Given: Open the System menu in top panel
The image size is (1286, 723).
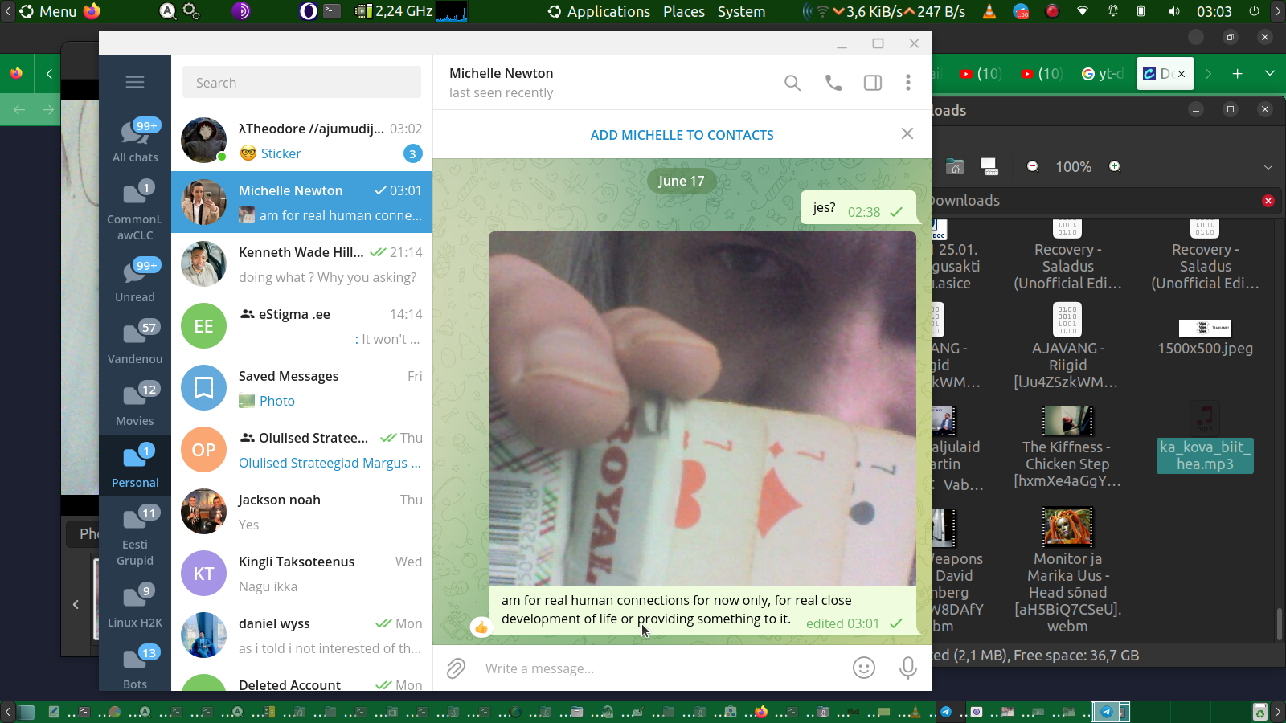Looking at the screenshot, I should 741,11.
